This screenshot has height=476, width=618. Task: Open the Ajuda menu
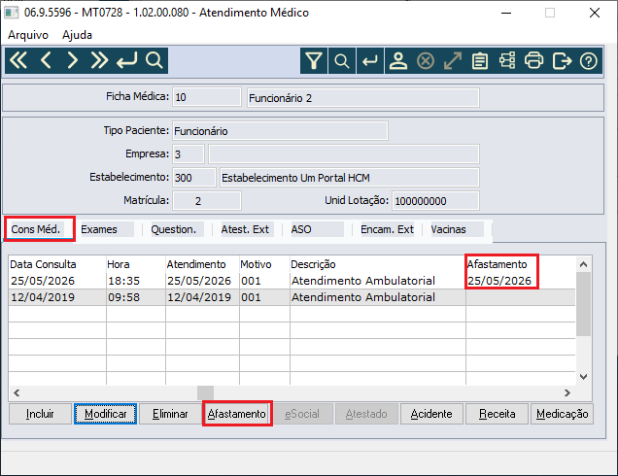click(x=78, y=35)
